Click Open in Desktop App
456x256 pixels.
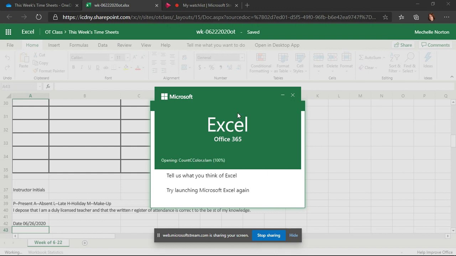[277, 45]
